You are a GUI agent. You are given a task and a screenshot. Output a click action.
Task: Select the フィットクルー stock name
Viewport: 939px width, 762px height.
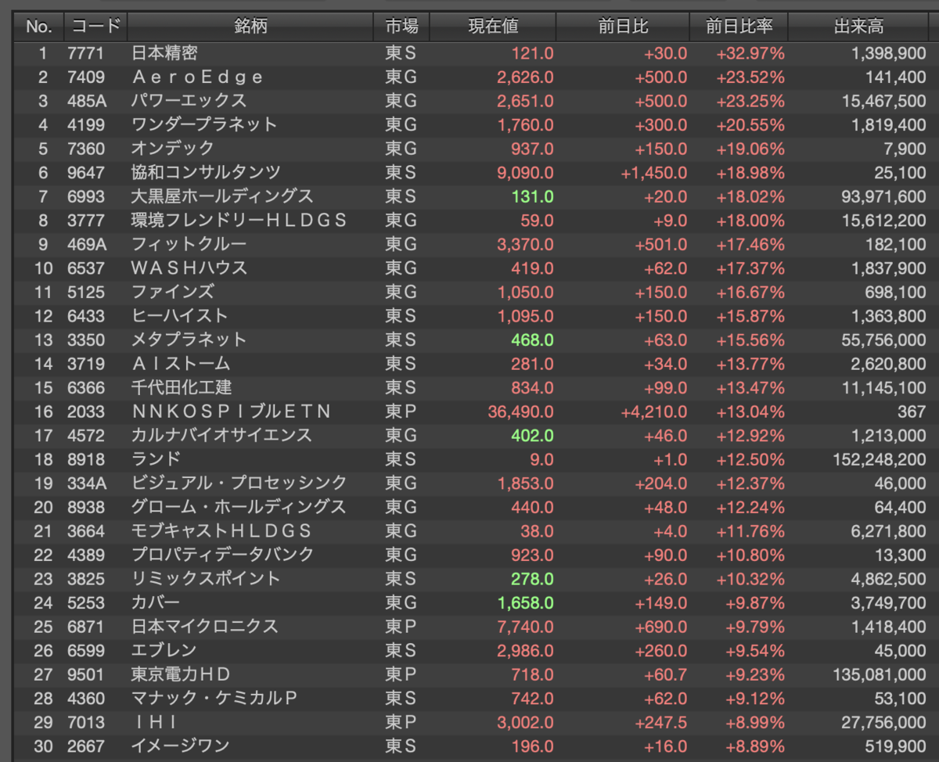click(x=189, y=244)
